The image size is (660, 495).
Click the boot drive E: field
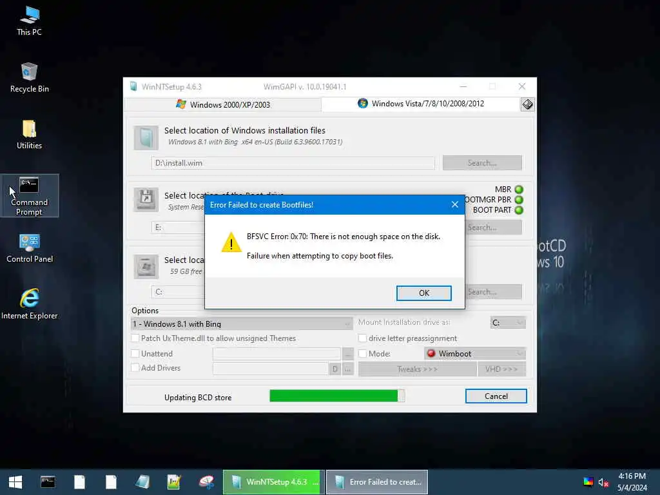[178, 228]
